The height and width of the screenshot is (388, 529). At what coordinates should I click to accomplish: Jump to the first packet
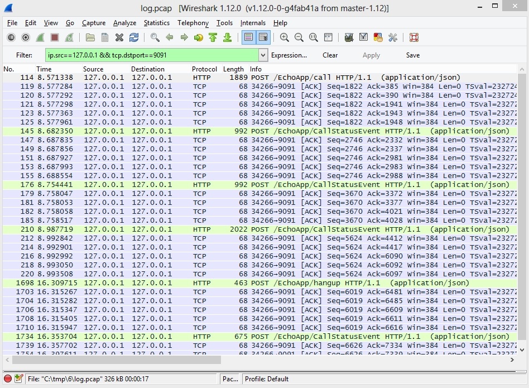[213, 37]
